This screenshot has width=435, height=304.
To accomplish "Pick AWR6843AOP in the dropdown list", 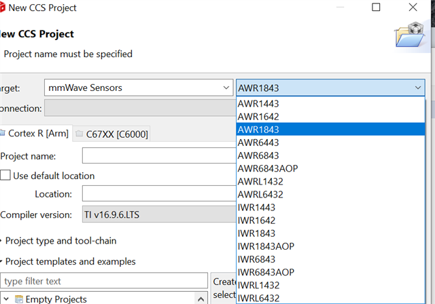I will click(x=330, y=168).
